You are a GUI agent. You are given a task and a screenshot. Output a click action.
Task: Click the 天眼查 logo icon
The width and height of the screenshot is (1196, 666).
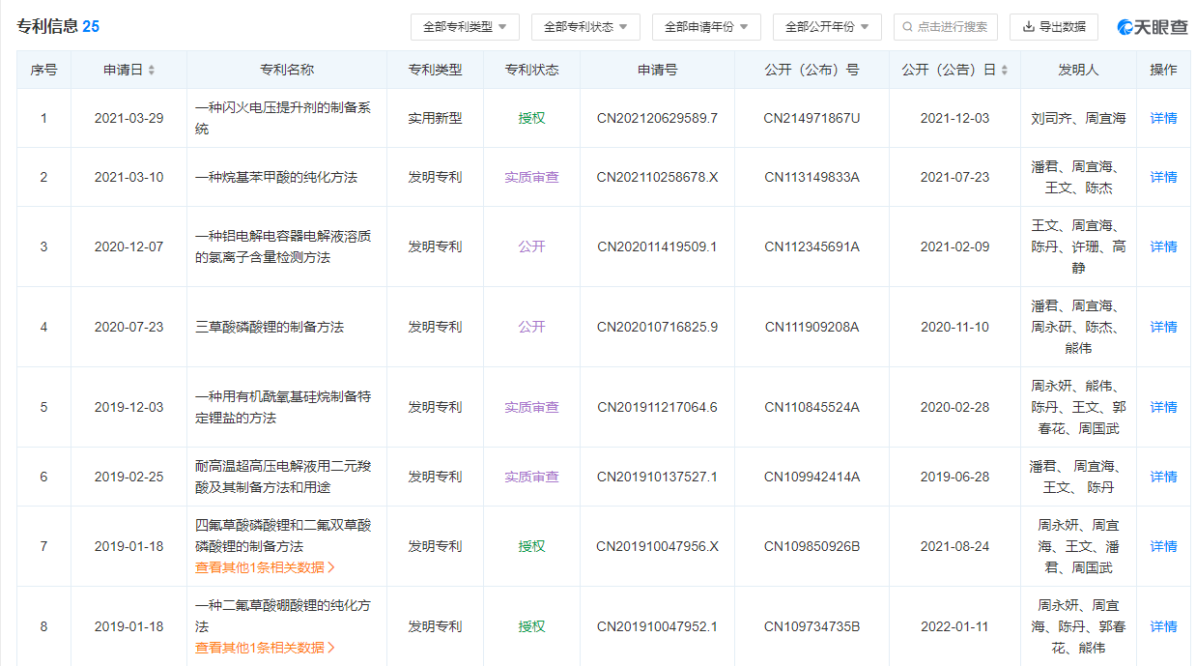(1127, 26)
